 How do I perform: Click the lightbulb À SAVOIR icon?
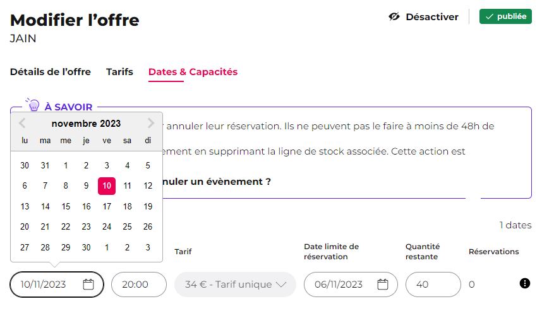[x=33, y=105]
